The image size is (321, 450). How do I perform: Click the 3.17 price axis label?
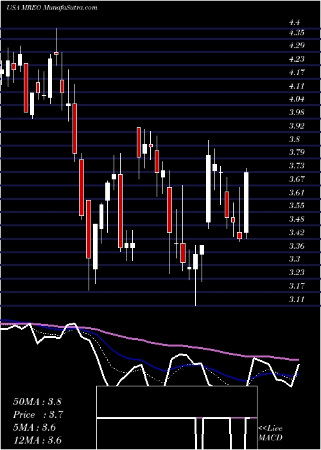click(297, 286)
